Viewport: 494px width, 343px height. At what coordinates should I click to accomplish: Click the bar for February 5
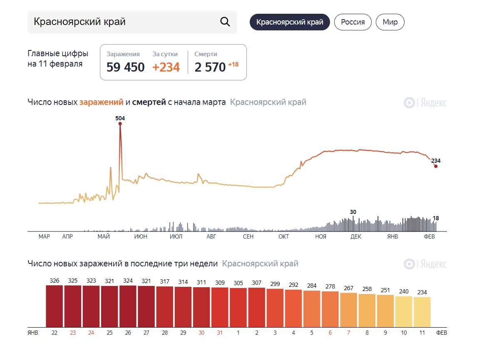(x=312, y=308)
